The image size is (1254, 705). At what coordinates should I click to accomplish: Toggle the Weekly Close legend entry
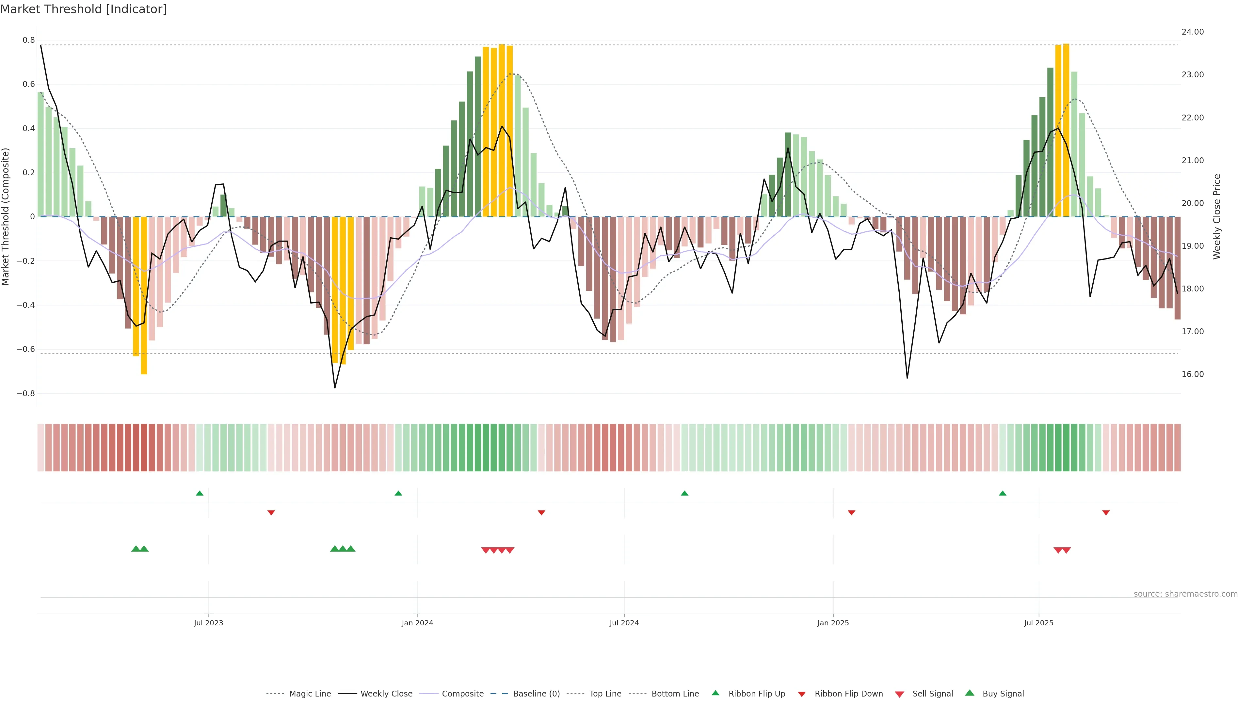click(386, 694)
